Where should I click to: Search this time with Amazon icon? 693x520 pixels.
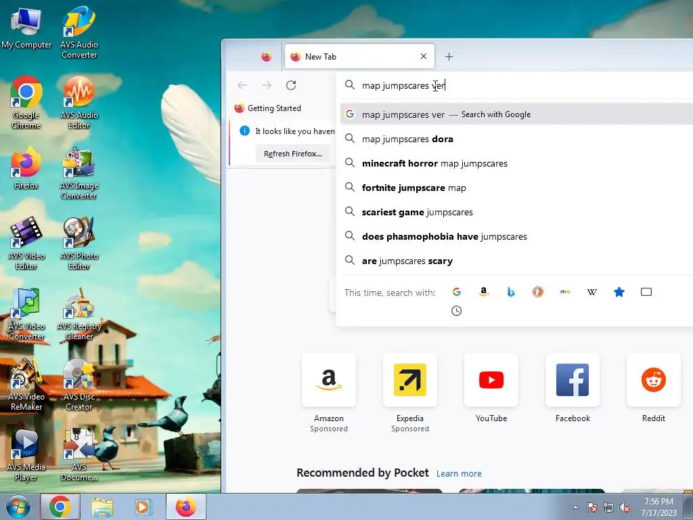pos(483,292)
